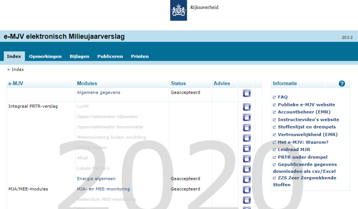Click the e-MJV elektronisch Milieujaarverslag title

click(64, 37)
